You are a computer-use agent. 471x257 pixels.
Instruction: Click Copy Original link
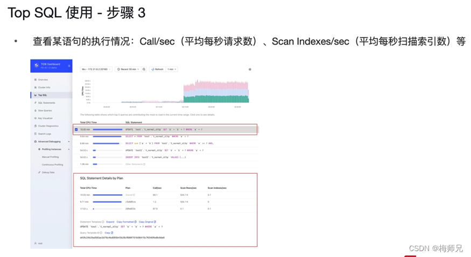pos(147,222)
